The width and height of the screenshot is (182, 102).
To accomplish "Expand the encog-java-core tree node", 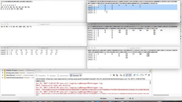I will tap(3, 73).
